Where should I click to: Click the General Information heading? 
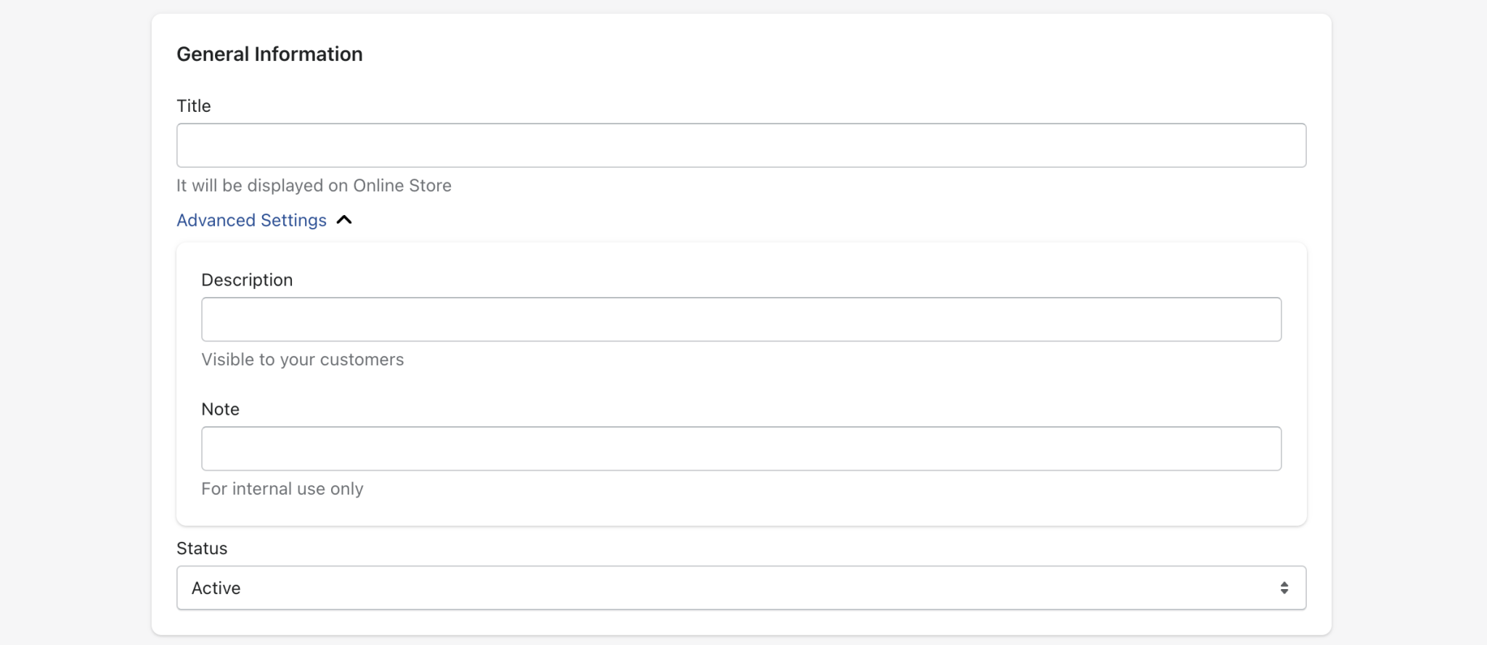269,53
